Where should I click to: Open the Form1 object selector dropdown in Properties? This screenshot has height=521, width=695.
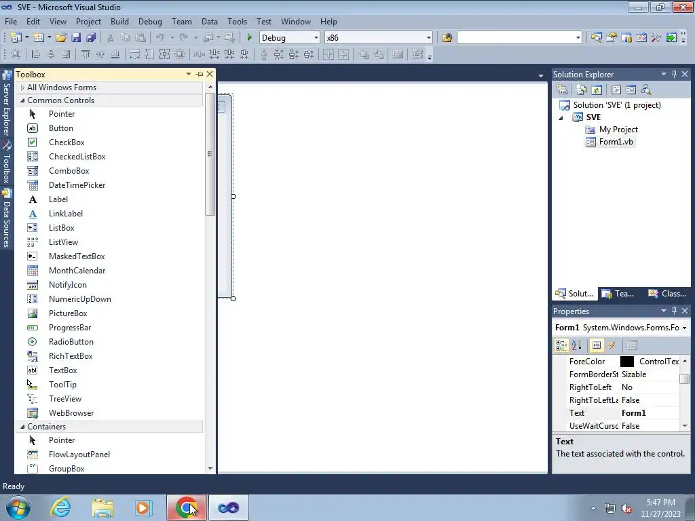pyautogui.click(x=684, y=328)
